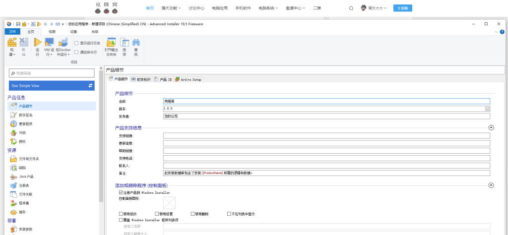Click the 在Docker中运行 whale icon
Viewport: 508px width, 235px height.
coord(63,43)
